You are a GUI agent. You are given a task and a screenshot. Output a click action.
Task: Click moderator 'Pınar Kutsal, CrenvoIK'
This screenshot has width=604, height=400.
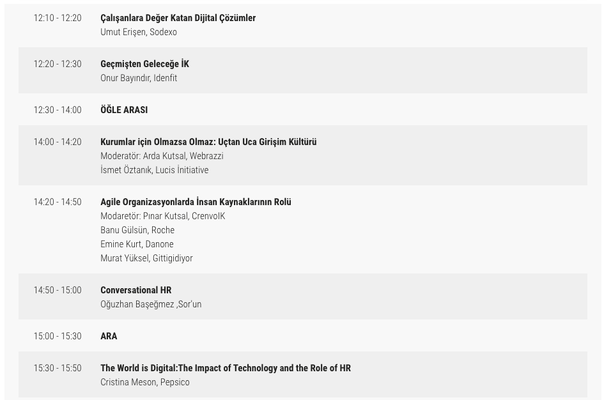(x=163, y=216)
